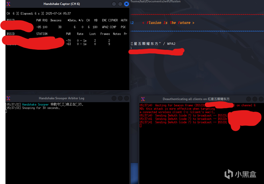This screenshot has height=184, width=264.
Task: Click the 'Rate' column header
Action: [80, 34]
